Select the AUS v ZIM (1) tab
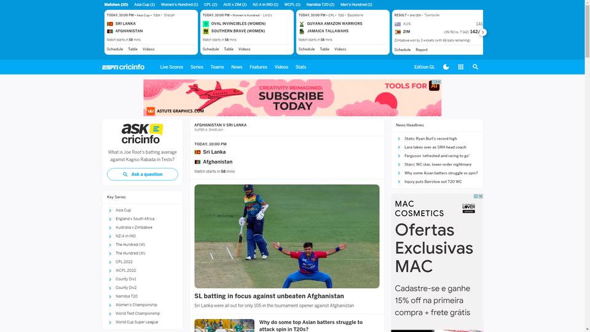The image size is (590, 332). [x=235, y=4]
